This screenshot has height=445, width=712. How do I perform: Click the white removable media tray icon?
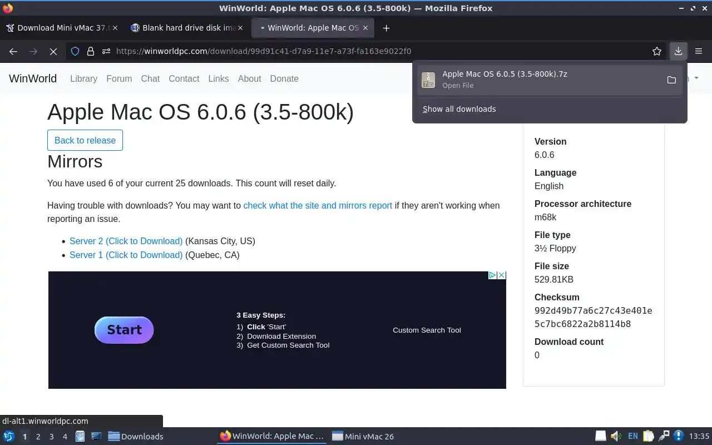point(601,436)
